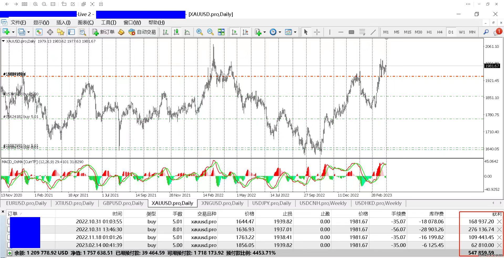Image resolution: width=504 pixels, height=258 pixels.
Task: Expand the Templates dropdown arrow
Action: coord(295,32)
